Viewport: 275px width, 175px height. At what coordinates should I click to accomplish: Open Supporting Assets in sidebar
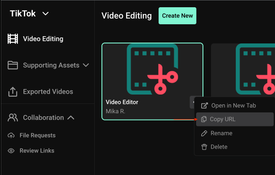tap(51, 65)
